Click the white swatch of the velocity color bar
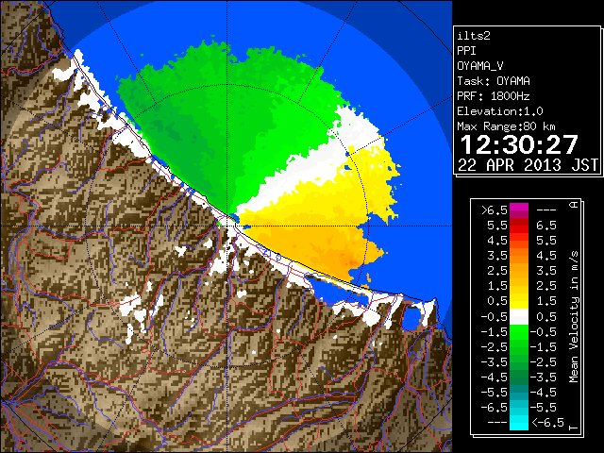The height and width of the screenshot is (453, 604). (519, 317)
